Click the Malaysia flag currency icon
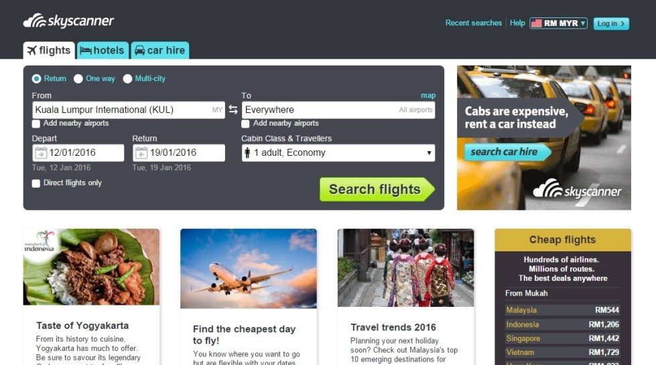This screenshot has height=365, width=656. tap(536, 23)
